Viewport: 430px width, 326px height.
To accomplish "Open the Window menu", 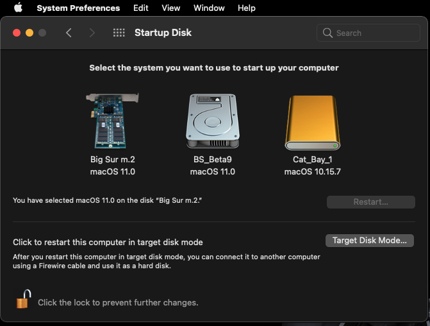I will click(x=209, y=8).
